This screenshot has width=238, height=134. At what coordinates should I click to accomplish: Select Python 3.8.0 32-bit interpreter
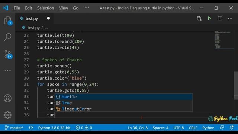[54, 128]
